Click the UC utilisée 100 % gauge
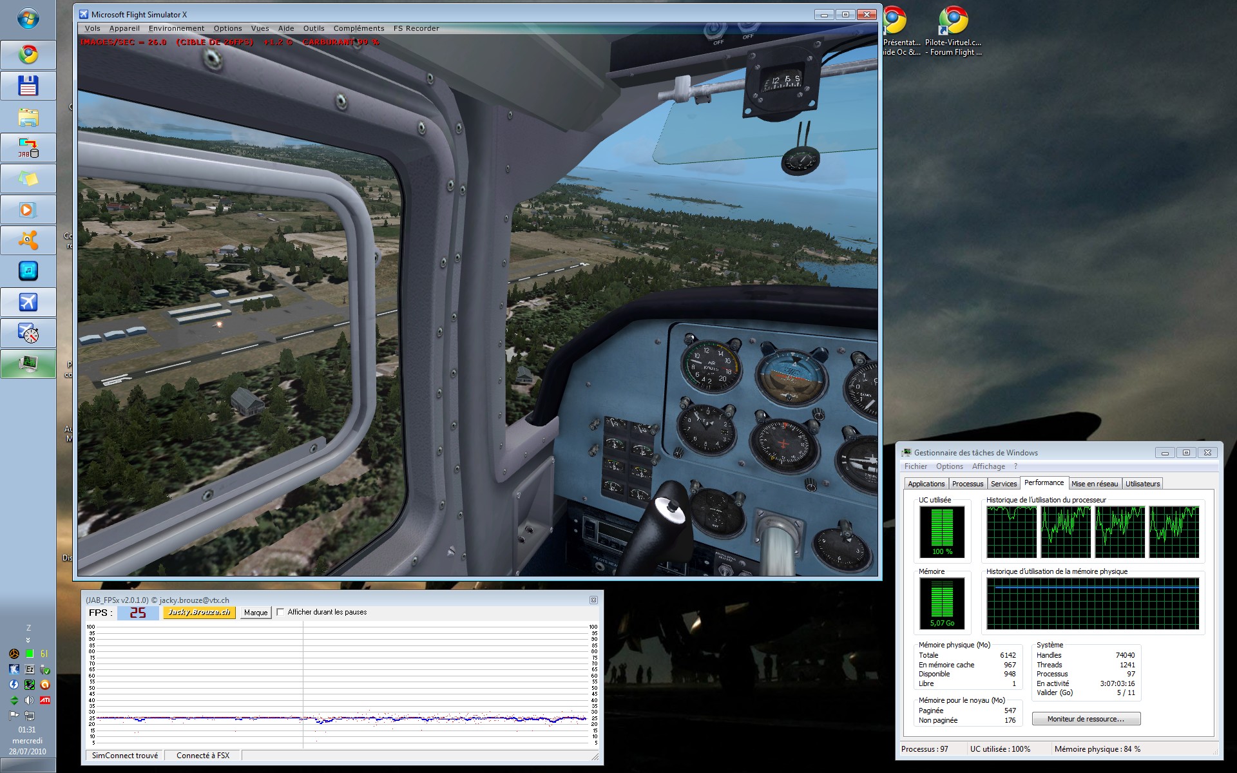 point(942,531)
